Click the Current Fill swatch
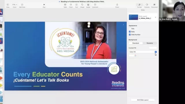185x104 pixels. click(x=153, y=48)
